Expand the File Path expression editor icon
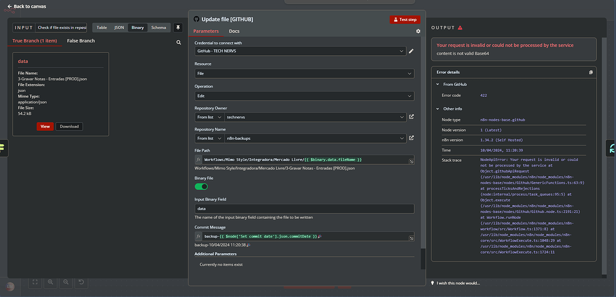 tap(411, 161)
